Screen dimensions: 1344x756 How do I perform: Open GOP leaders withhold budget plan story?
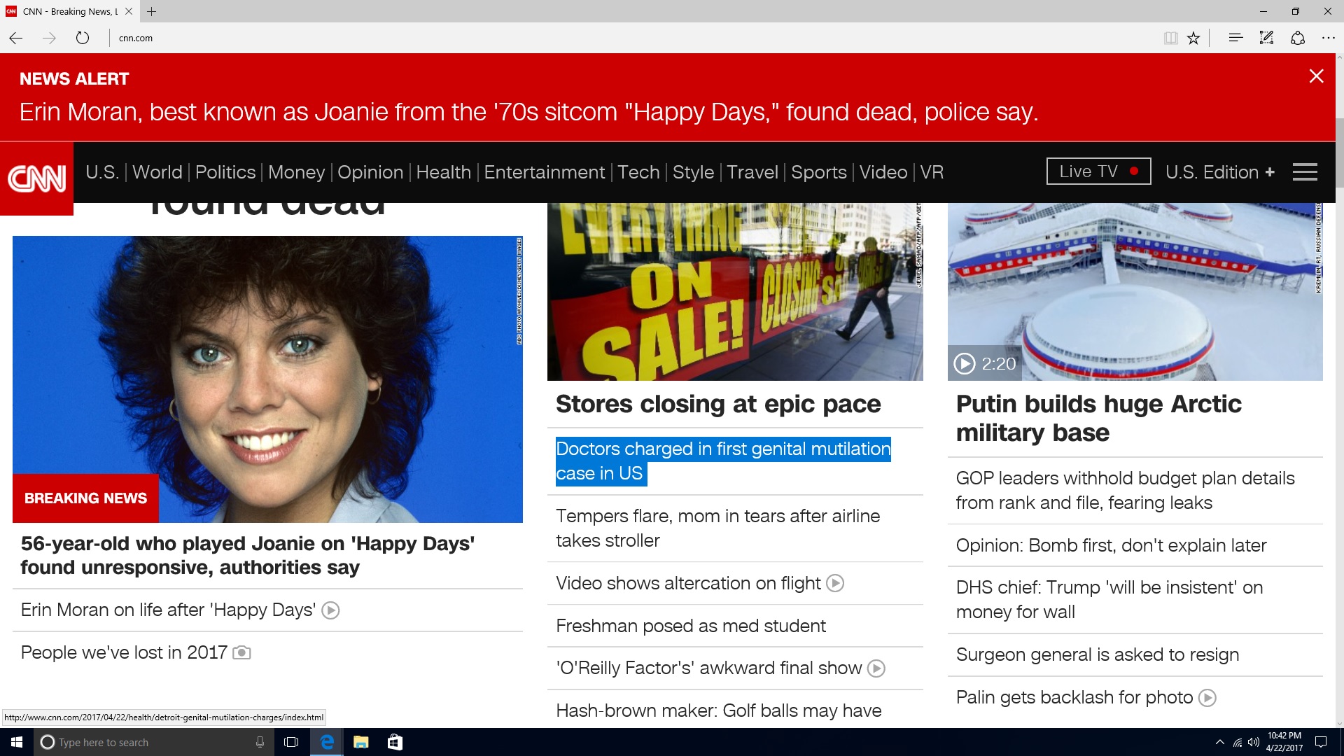click(1125, 491)
